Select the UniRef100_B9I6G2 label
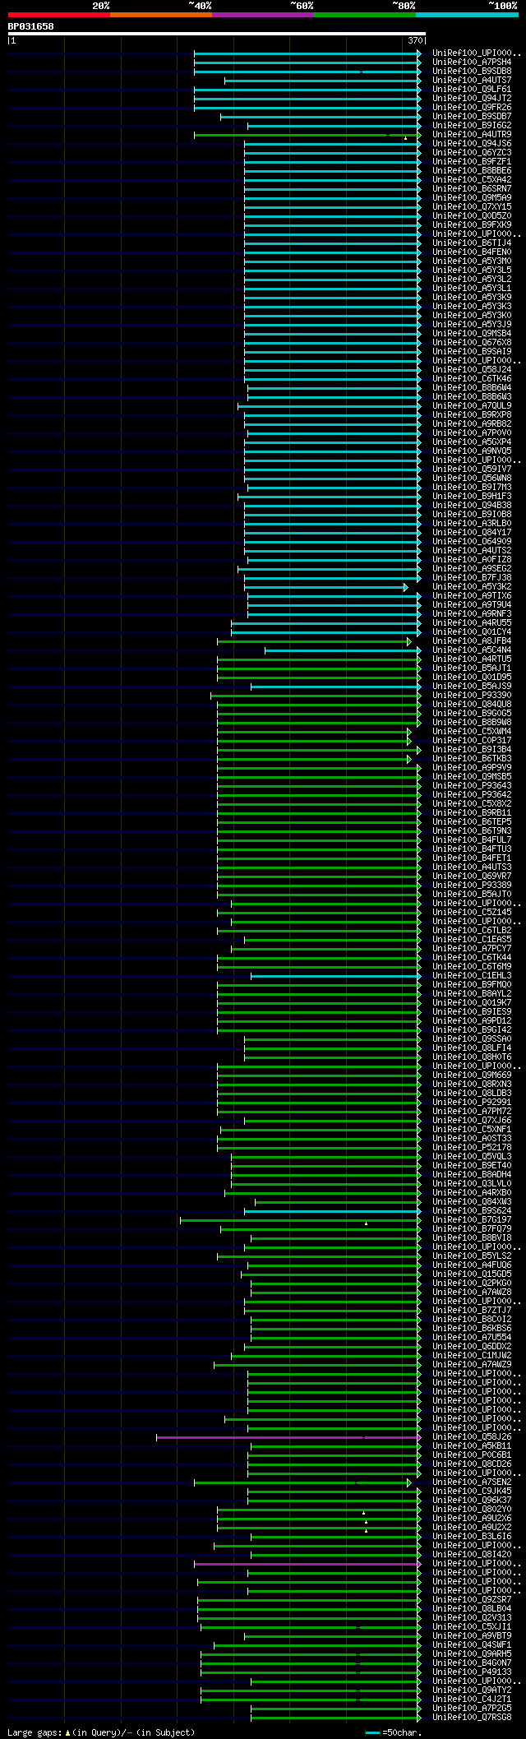 [x=472, y=125]
